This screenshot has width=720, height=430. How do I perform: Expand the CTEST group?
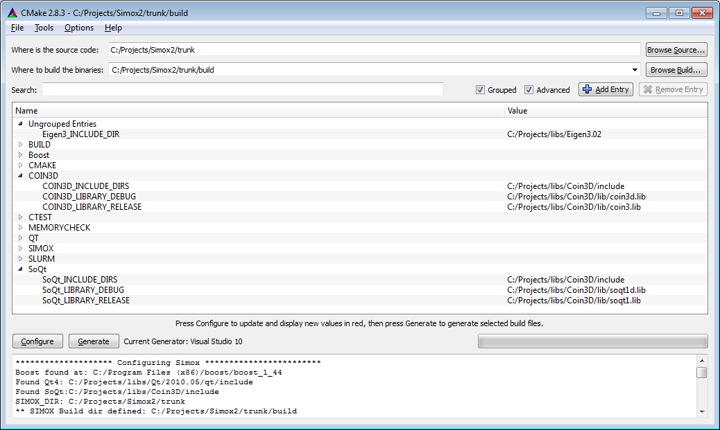click(20, 217)
